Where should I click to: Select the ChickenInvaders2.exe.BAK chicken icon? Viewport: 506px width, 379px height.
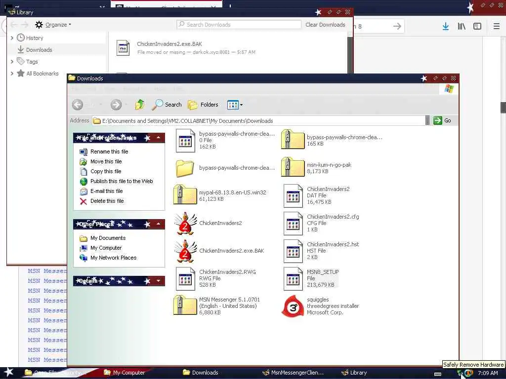pyautogui.click(x=185, y=251)
